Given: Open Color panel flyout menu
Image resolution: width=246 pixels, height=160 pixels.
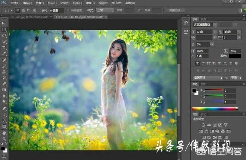Looking at the screenshot, I should tap(243, 84).
